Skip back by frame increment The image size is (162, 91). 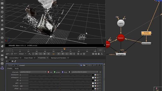(x=78, y=54)
